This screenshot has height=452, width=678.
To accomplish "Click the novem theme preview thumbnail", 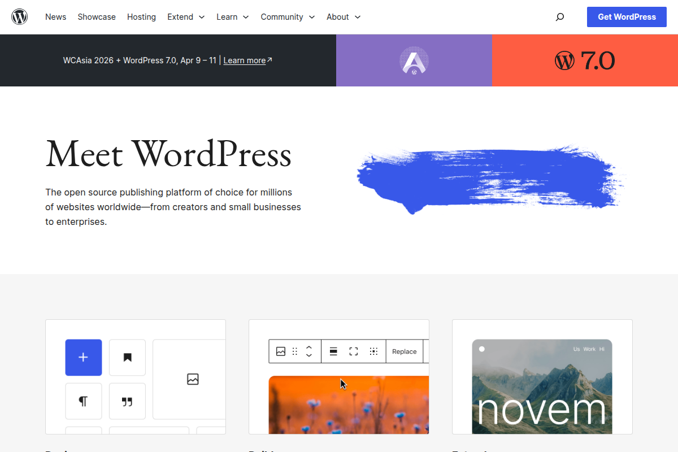I will tap(542, 386).
